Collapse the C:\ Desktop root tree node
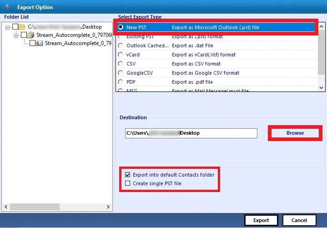Image resolution: width=327 pixels, height=228 pixels. click(8, 27)
